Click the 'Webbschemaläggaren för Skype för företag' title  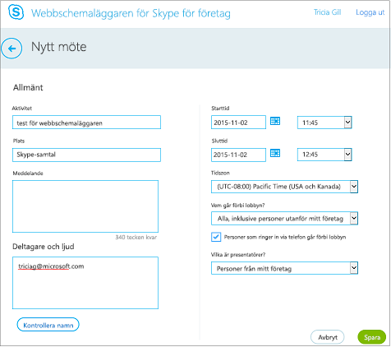[131, 13]
